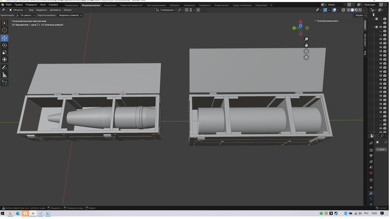The width and height of the screenshot is (390, 219).
Task: Click the Blender logo menu icon
Action: (x=2, y=5)
